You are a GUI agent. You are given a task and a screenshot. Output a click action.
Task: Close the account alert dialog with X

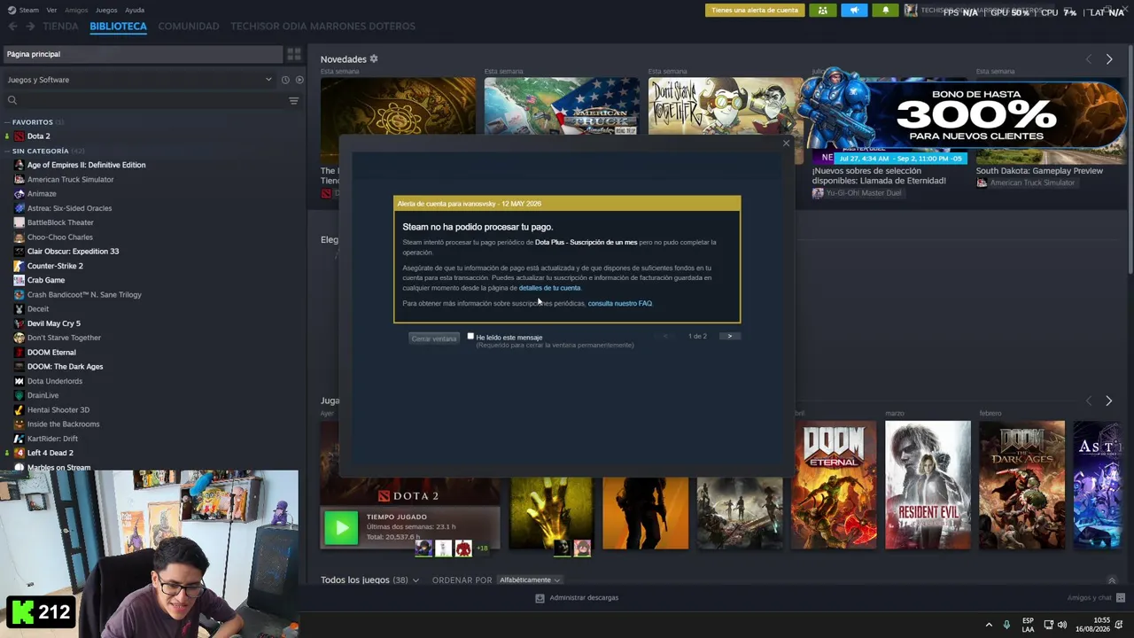(x=786, y=143)
